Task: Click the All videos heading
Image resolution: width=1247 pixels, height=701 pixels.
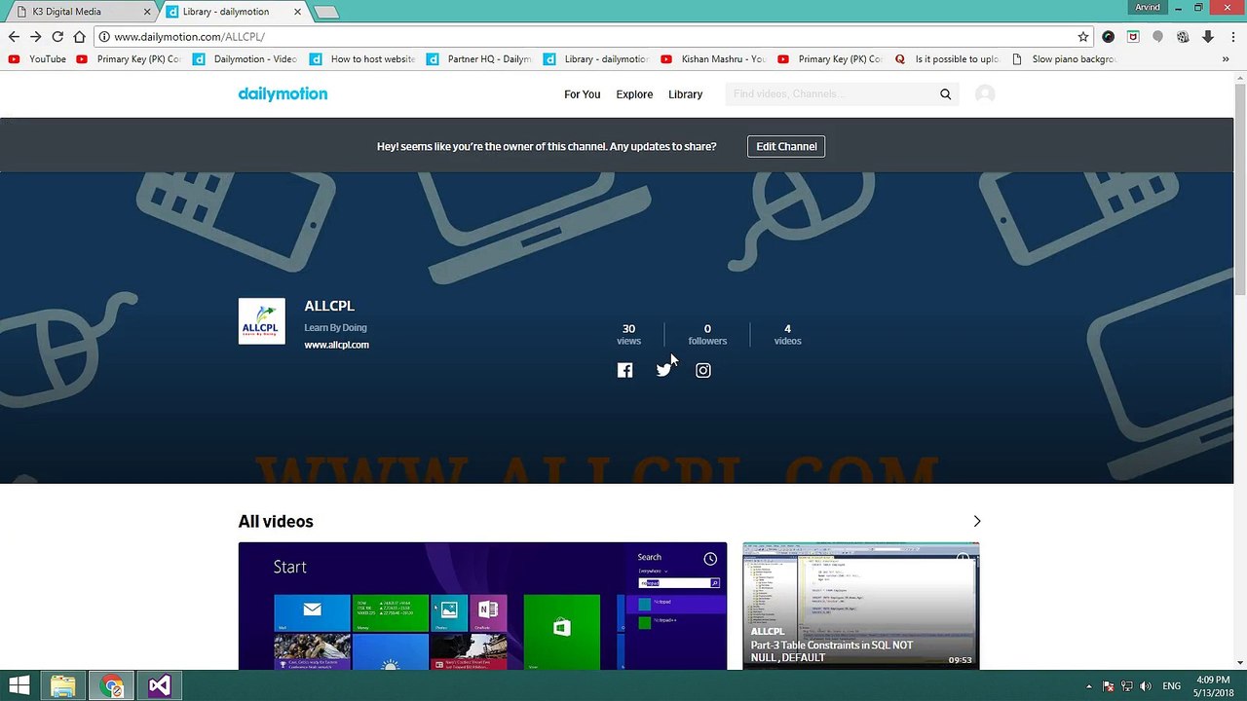Action: (276, 522)
